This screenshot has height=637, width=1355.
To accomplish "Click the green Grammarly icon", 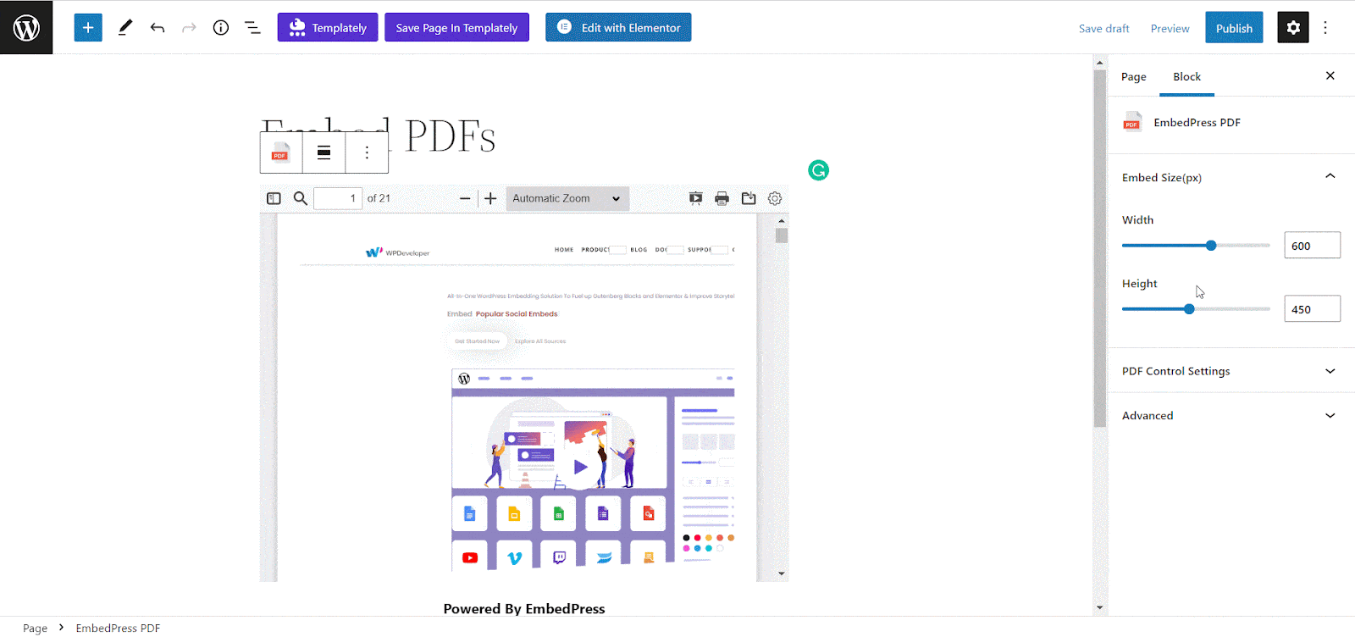I will (x=818, y=170).
